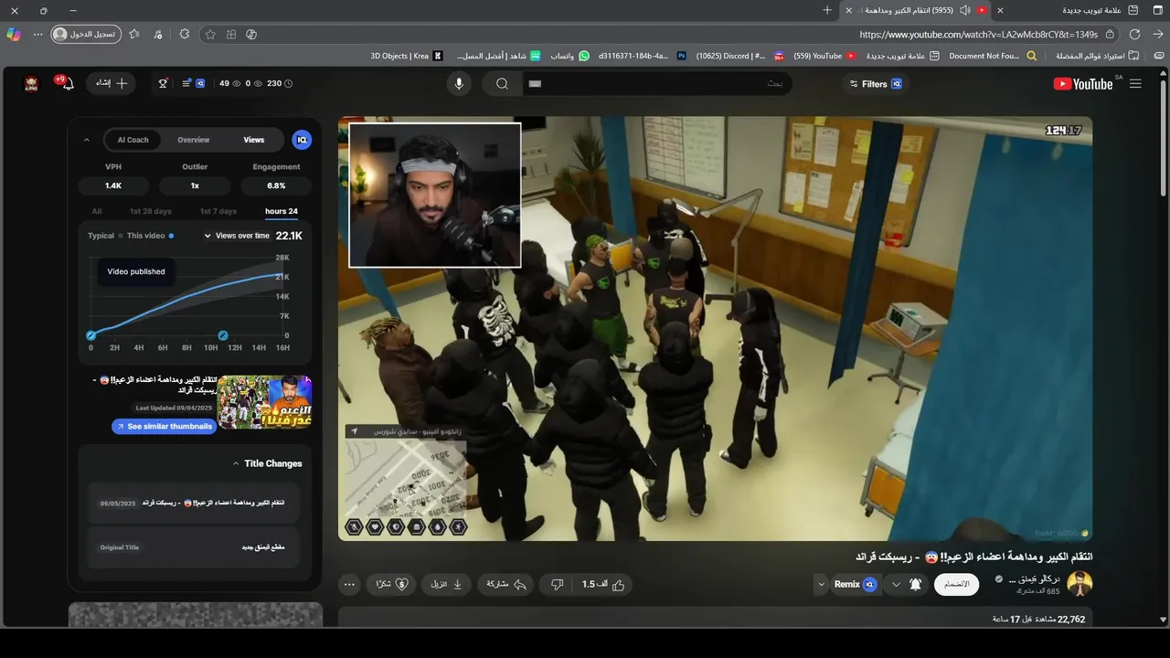Open the vidIQ IQ badge in stats panel
The height and width of the screenshot is (658, 1170).
coord(302,140)
